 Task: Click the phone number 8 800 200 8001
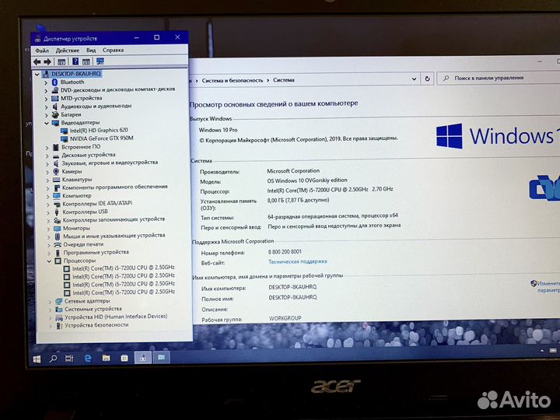[x=285, y=252]
